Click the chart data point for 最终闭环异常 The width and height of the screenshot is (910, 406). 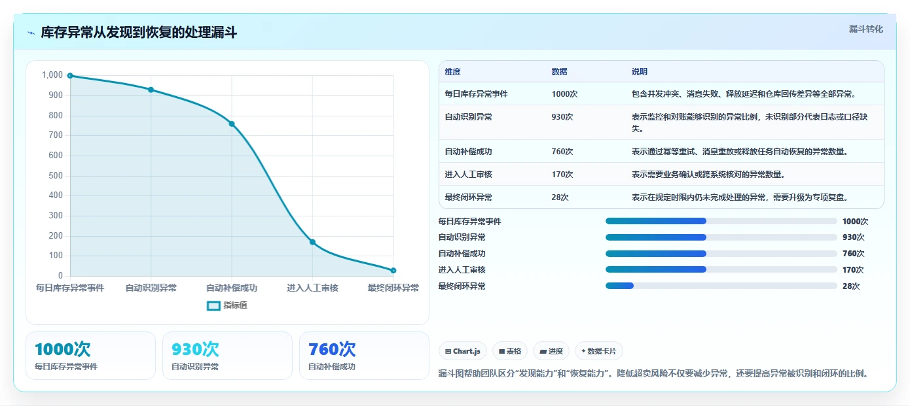393,271
